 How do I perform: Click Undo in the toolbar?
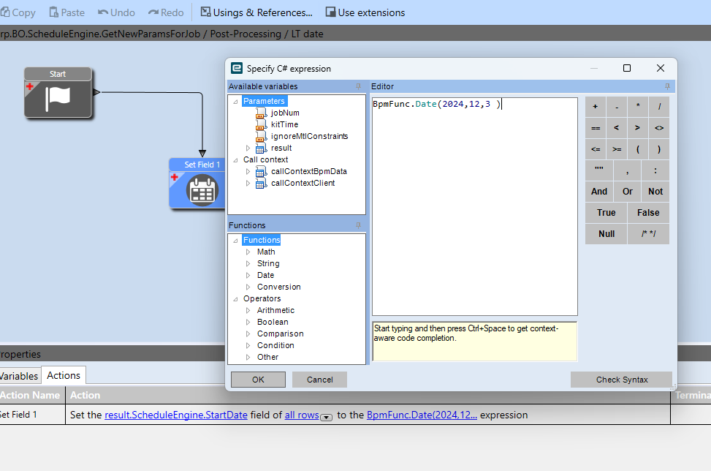click(116, 12)
